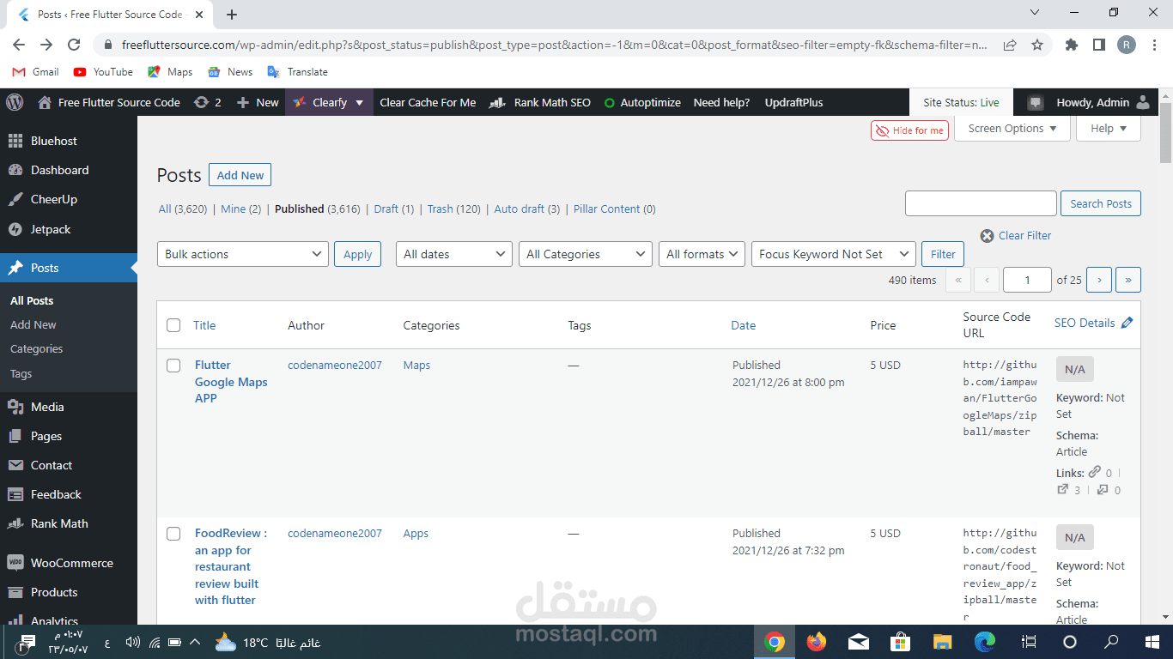Open Bulk actions dropdown

243,254
